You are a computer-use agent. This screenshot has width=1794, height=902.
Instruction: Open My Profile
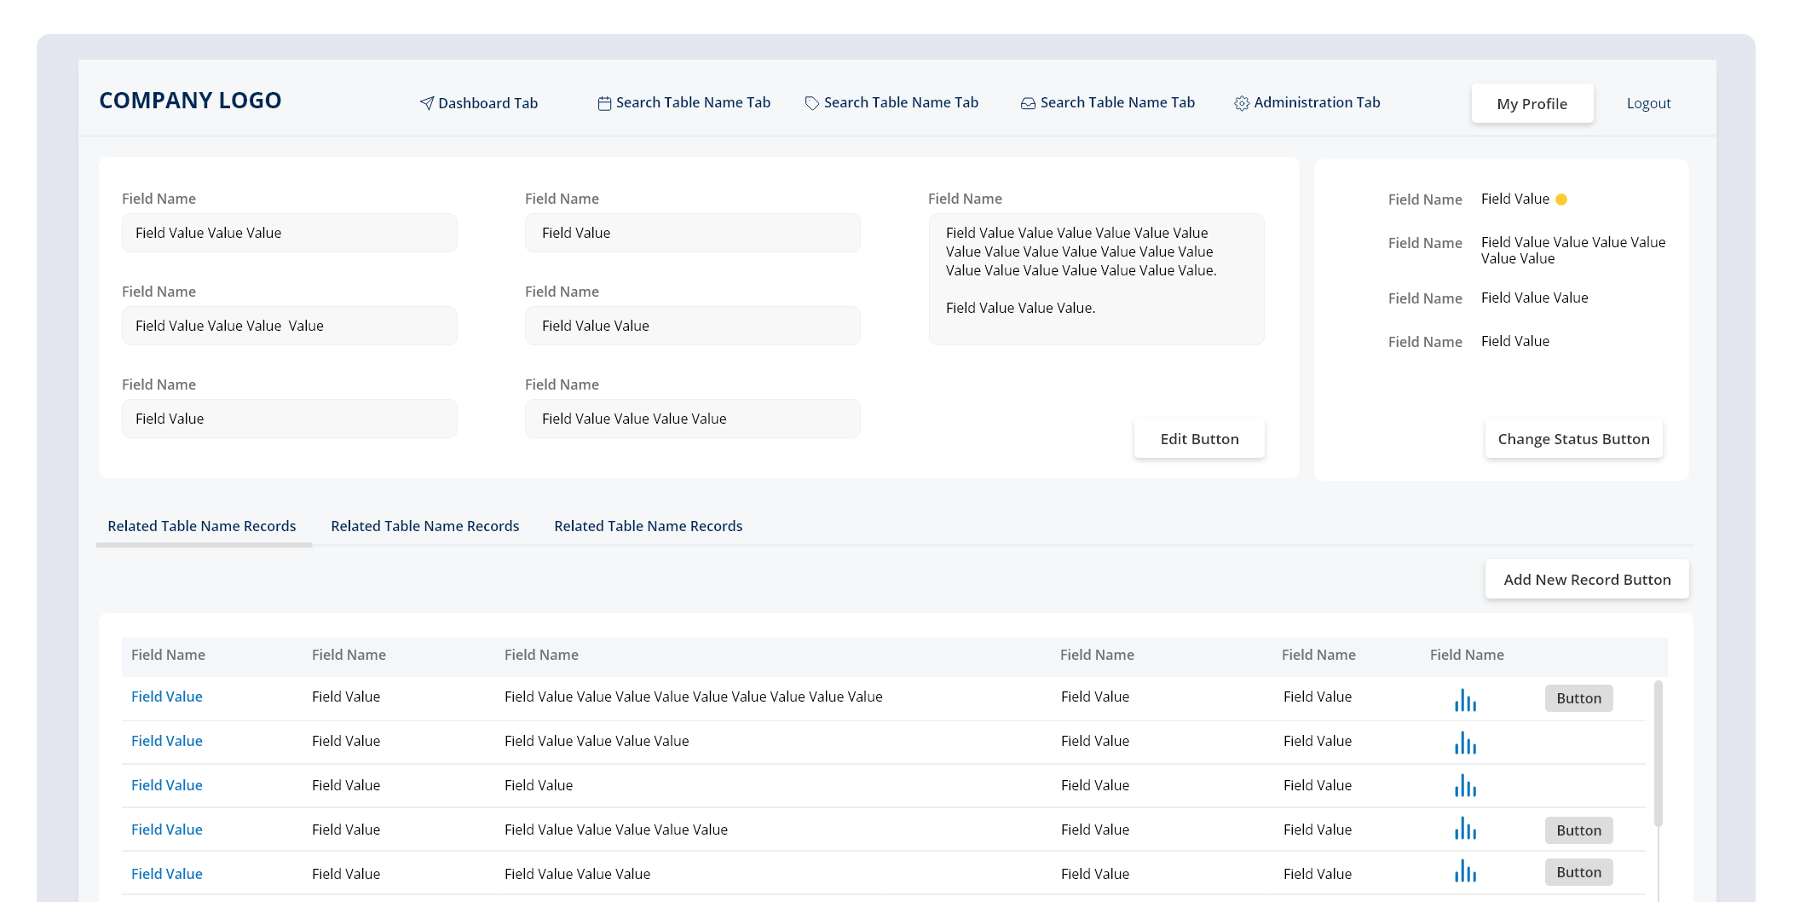pyautogui.click(x=1532, y=103)
